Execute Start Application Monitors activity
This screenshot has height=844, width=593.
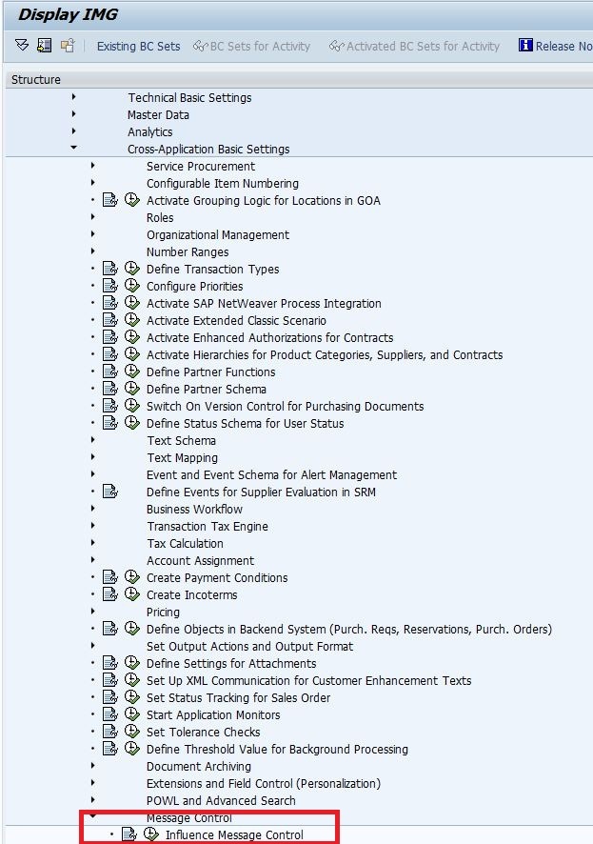[132, 714]
